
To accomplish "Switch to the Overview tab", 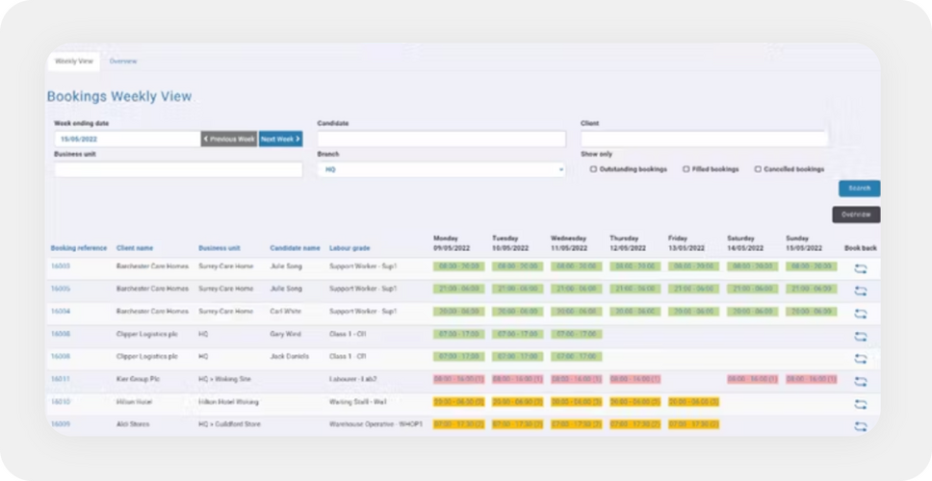I will coord(123,62).
